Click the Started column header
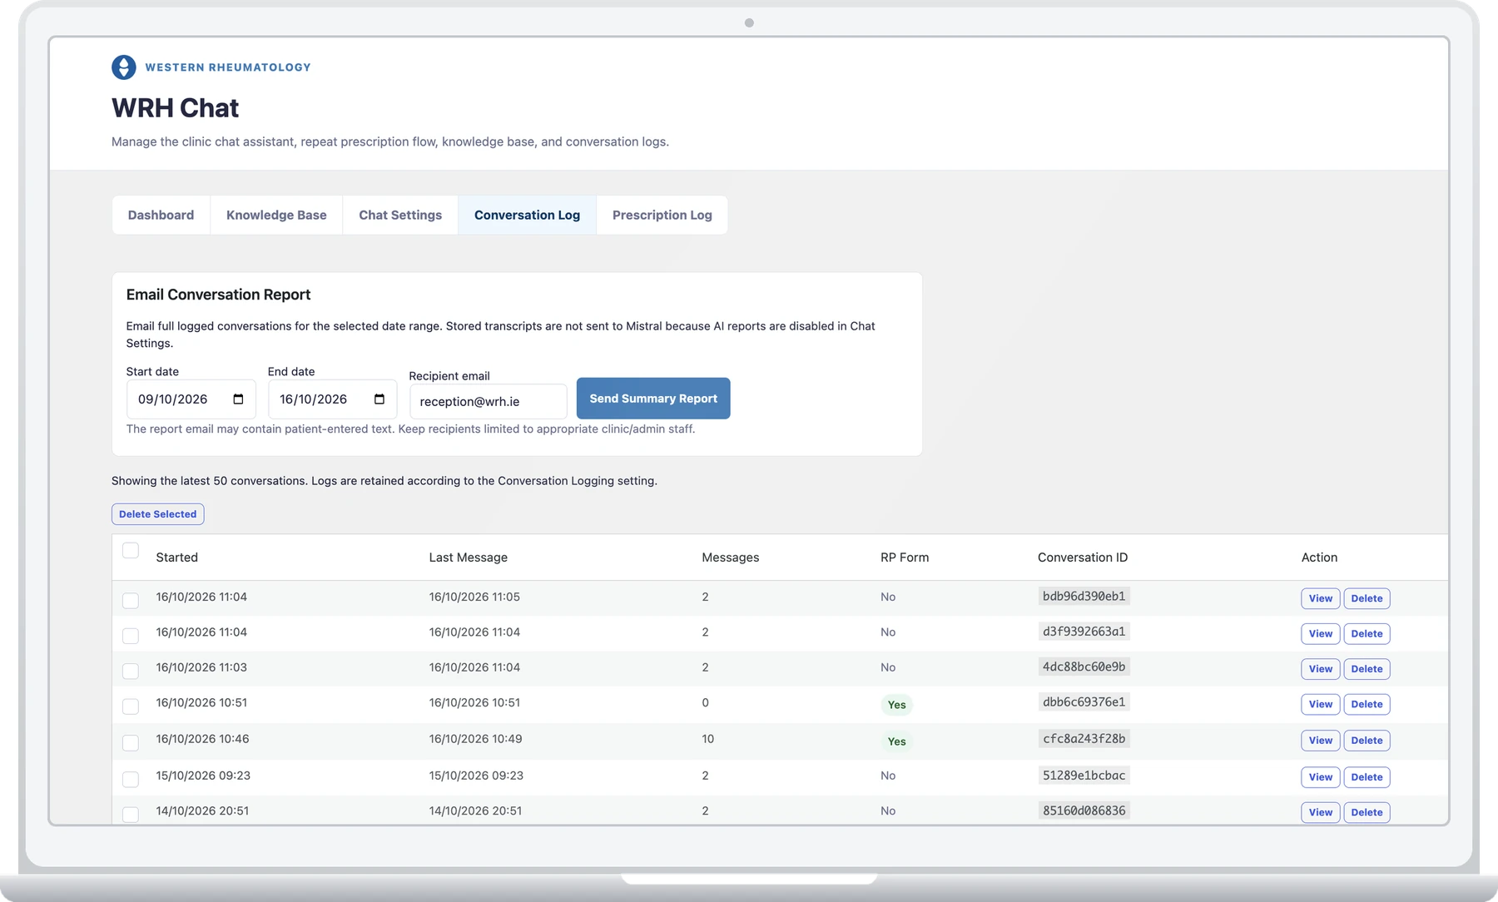This screenshot has height=902, width=1498. pos(176,558)
